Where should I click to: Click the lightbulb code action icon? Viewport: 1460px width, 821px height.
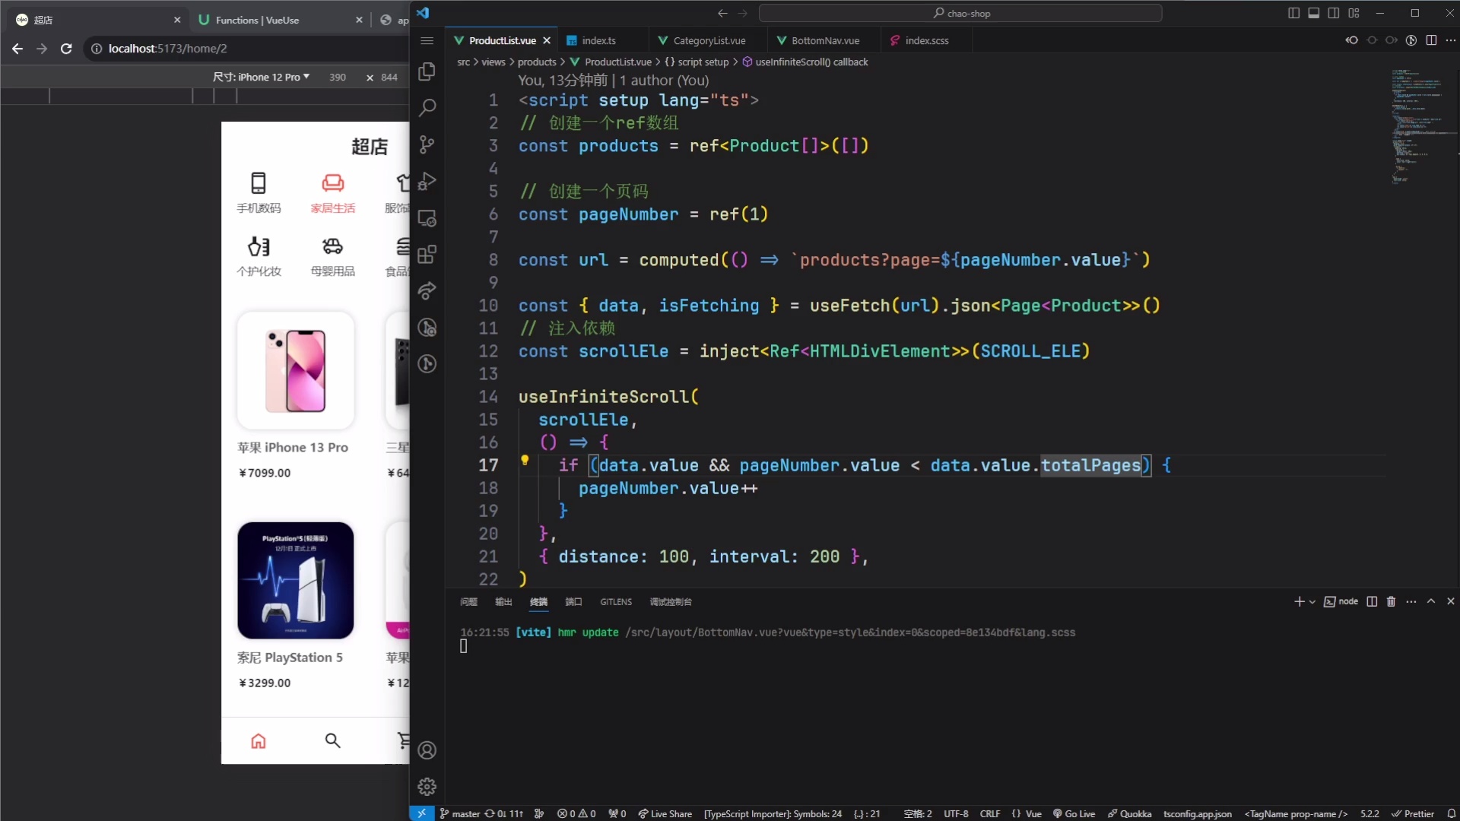525,460
